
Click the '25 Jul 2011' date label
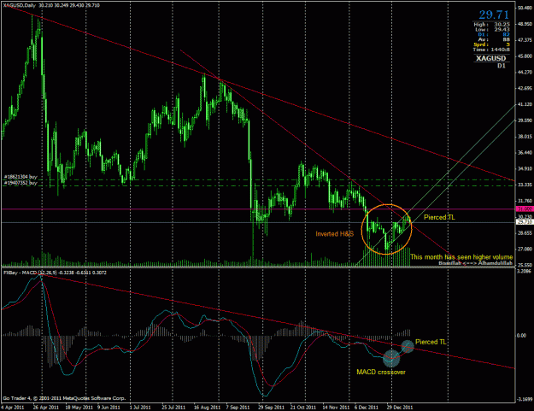pyautogui.click(x=173, y=408)
